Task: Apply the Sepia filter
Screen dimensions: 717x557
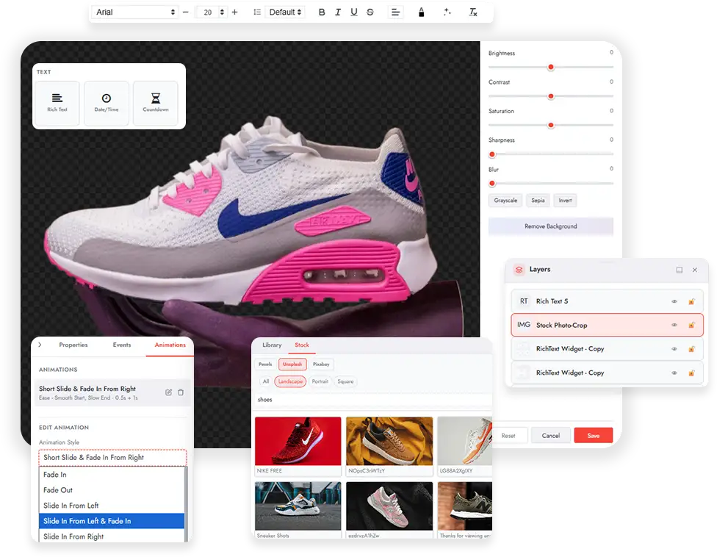Action: coord(538,201)
